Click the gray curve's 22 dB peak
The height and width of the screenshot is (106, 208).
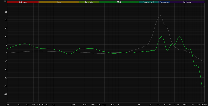click(160, 16)
